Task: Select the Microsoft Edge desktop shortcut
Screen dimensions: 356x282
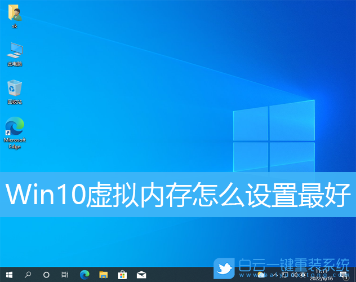Action: click(x=15, y=133)
